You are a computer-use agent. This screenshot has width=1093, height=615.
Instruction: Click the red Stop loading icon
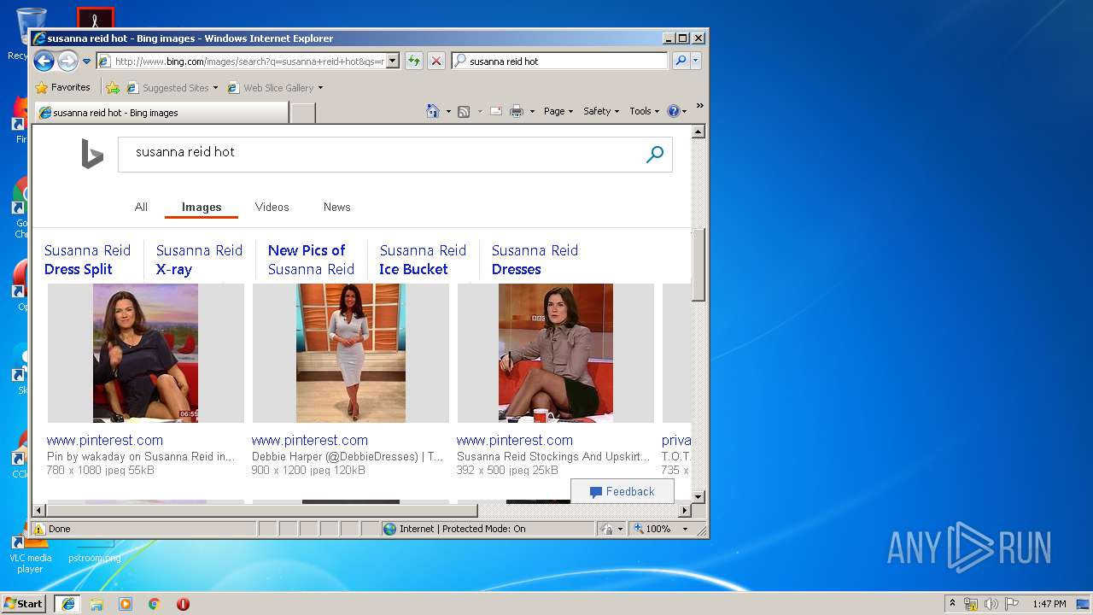click(436, 61)
